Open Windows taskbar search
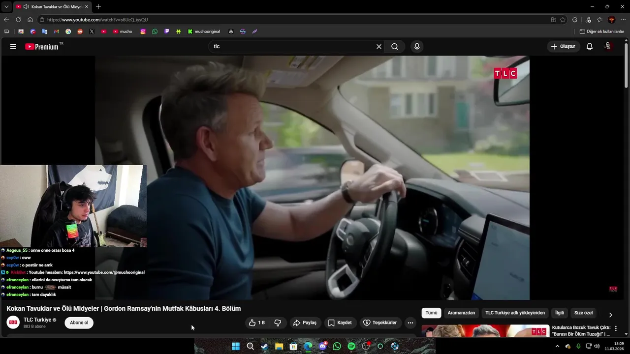This screenshot has height=354, width=630. (x=250, y=346)
